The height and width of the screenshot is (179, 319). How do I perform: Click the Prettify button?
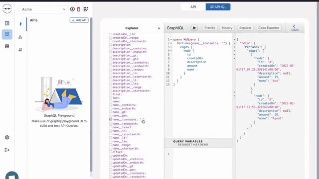[x=209, y=28]
